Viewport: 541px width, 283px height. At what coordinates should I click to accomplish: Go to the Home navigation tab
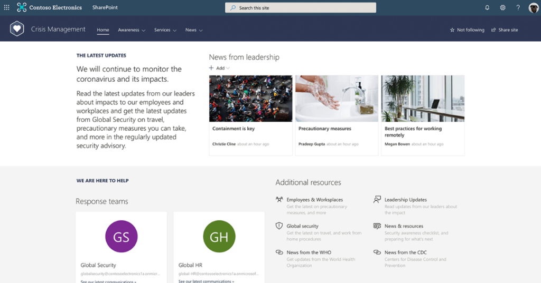pos(103,30)
